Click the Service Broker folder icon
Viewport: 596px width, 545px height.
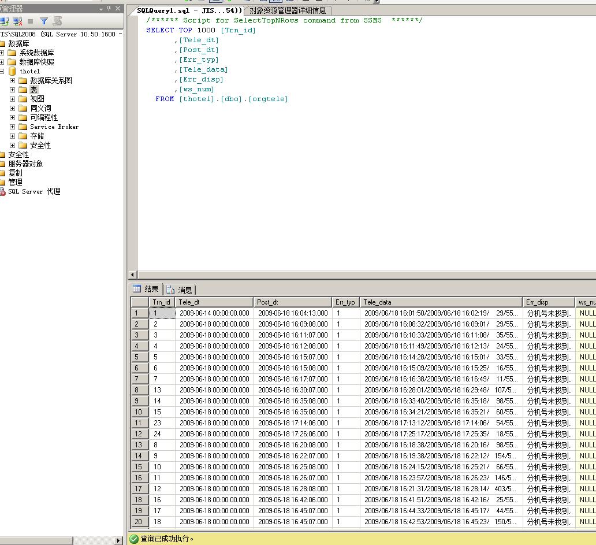coord(23,127)
